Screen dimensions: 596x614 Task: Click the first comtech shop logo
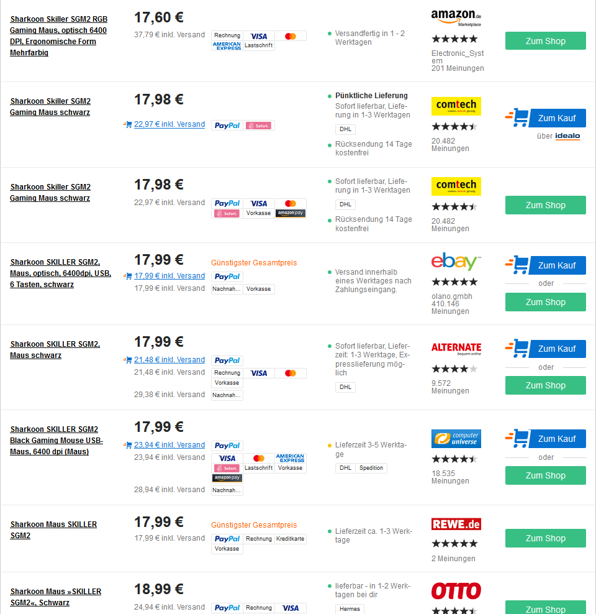(x=456, y=106)
